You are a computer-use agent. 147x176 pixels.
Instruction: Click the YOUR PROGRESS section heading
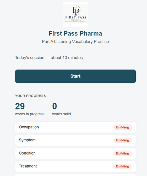pyautogui.click(x=30, y=96)
